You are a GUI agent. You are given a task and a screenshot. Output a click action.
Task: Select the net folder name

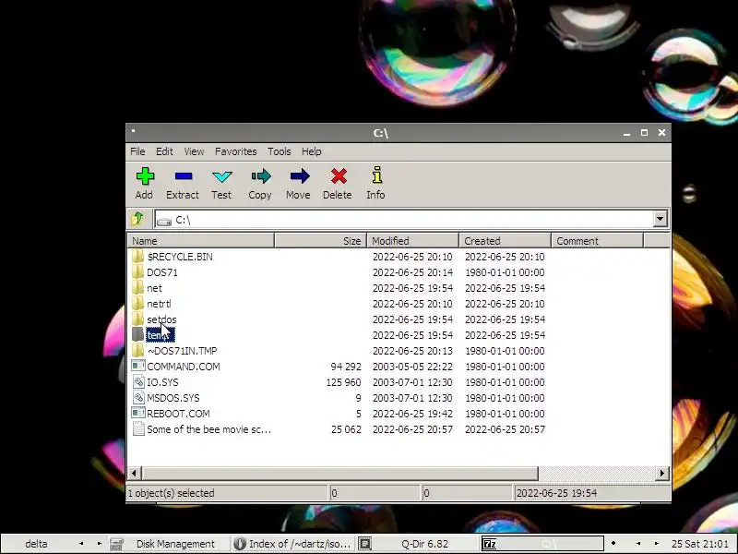[154, 288]
